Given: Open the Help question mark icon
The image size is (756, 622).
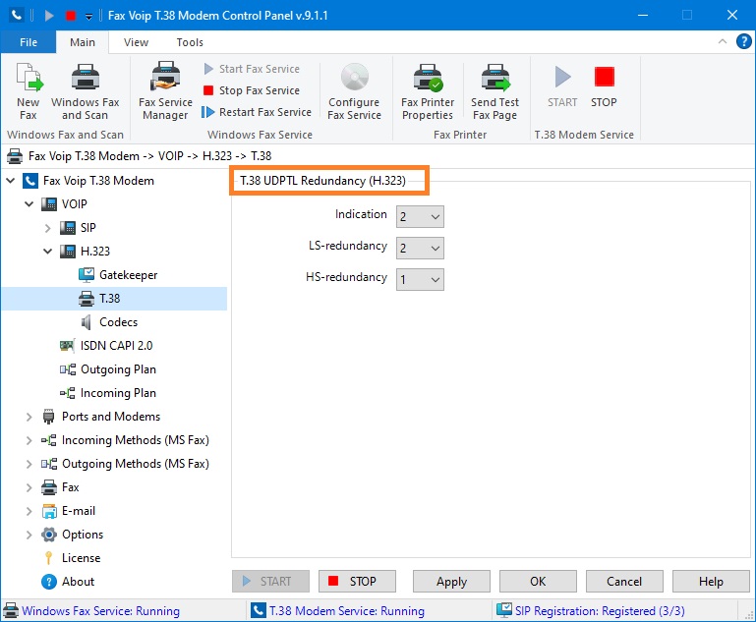Looking at the screenshot, I should [x=743, y=42].
